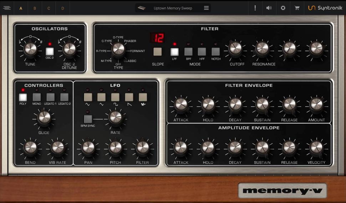This screenshot has width=346, height=203.
Task: Click the red 12 slope display
Action: [x=158, y=38]
